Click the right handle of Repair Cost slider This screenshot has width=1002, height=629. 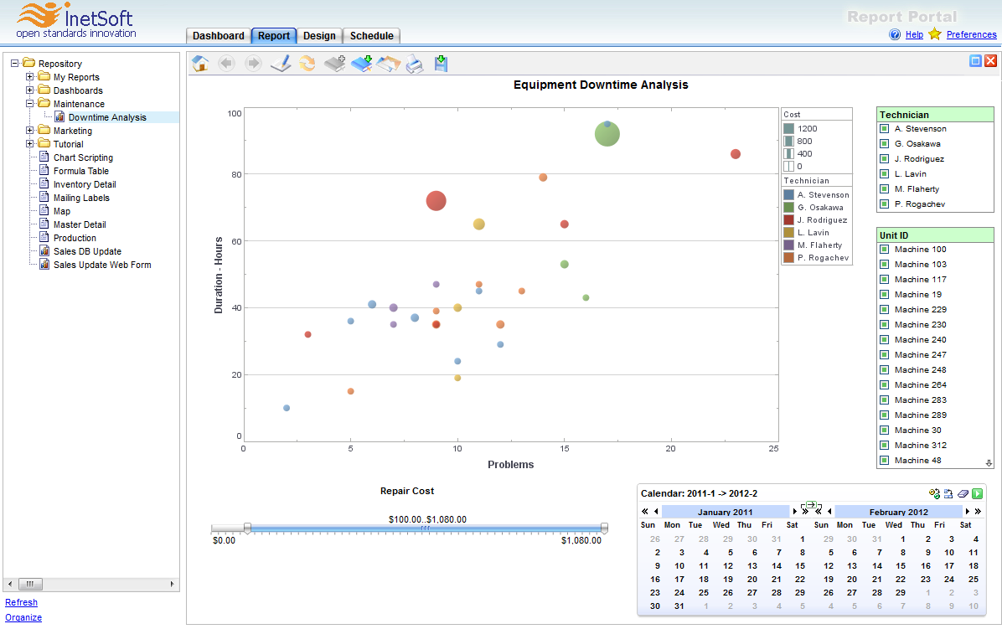click(604, 528)
